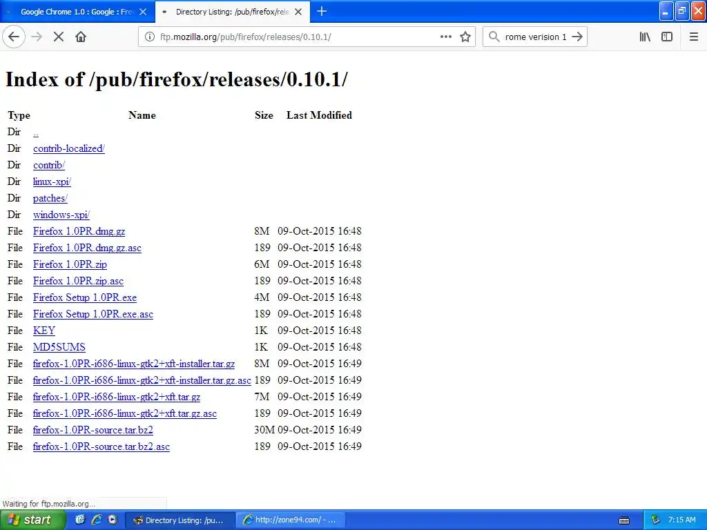Screen dimensions: 707x530
Task: Download firefox-1.0PR-i686-linux-gtk2+xft-installer.tar.gz
Action: click(x=134, y=364)
